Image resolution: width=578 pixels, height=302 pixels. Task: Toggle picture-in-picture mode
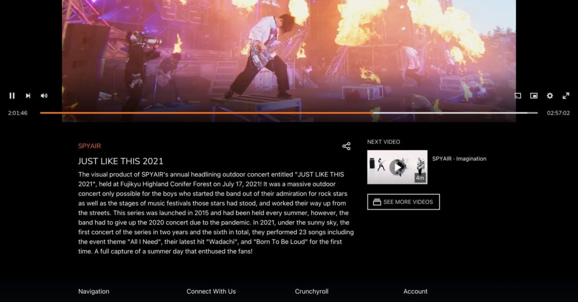pos(534,96)
